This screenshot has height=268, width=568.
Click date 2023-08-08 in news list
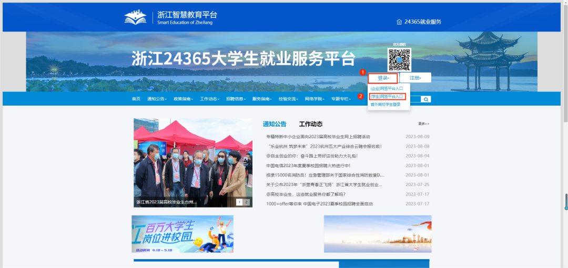click(x=417, y=146)
